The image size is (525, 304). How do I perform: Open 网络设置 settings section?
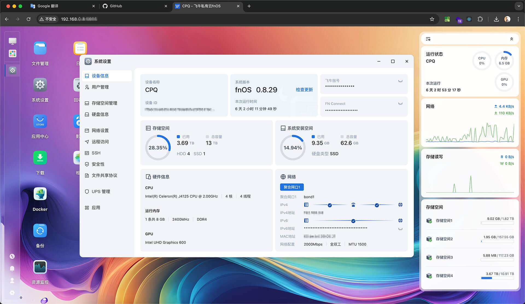[x=107, y=130]
